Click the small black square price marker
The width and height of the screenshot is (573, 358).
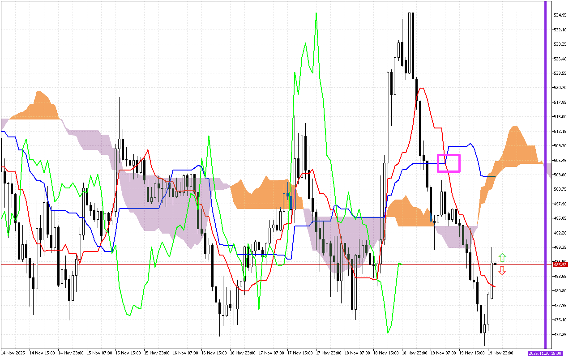pyautogui.click(x=495, y=264)
